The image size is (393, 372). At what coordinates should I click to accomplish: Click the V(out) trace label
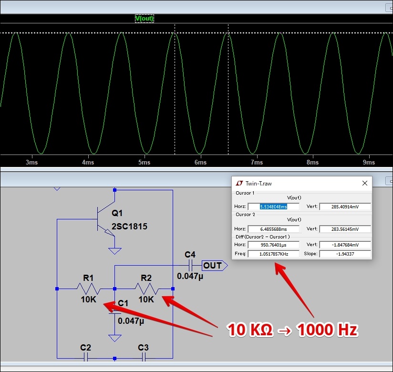145,19
